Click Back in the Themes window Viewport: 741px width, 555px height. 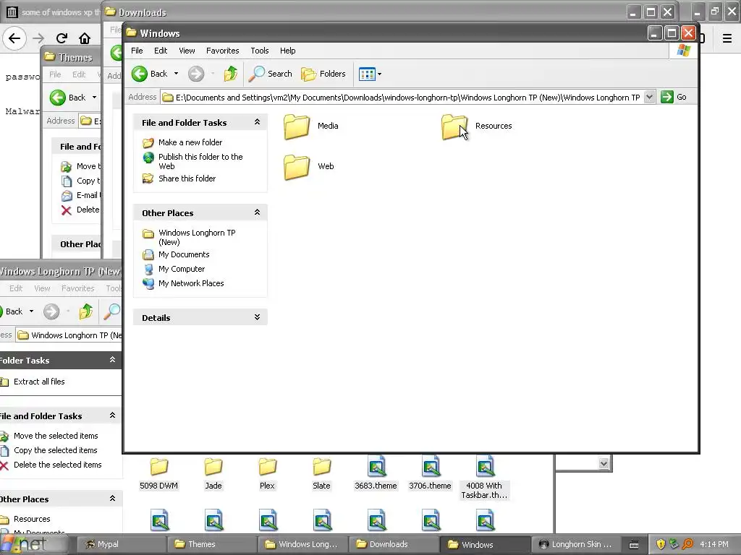(x=67, y=98)
